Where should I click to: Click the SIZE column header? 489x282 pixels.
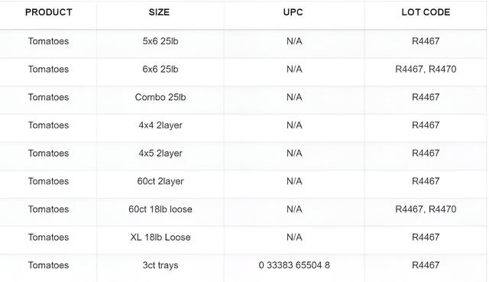(x=159, y=12)
